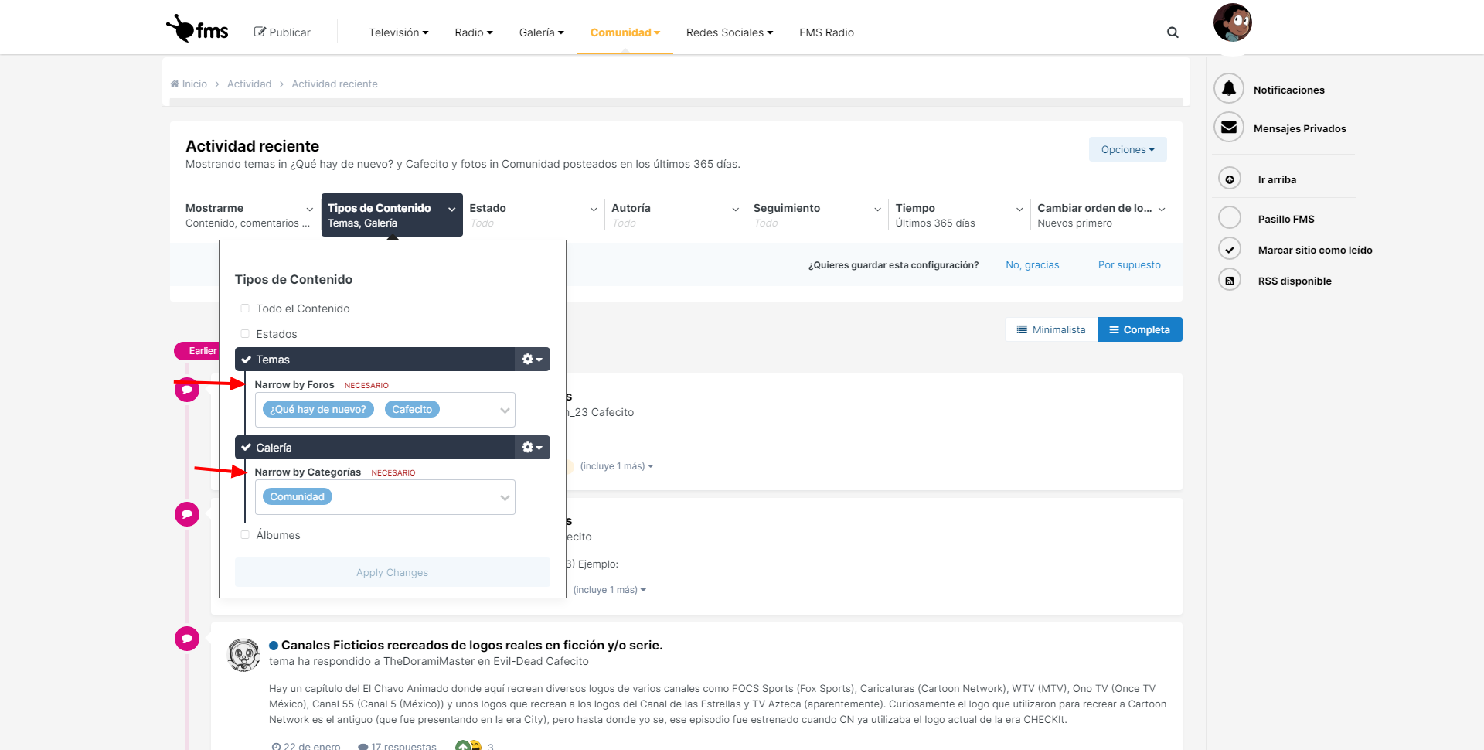Screen dimensions: 1484x750
Task: Click the fms logo
Action: click(197, 29)
